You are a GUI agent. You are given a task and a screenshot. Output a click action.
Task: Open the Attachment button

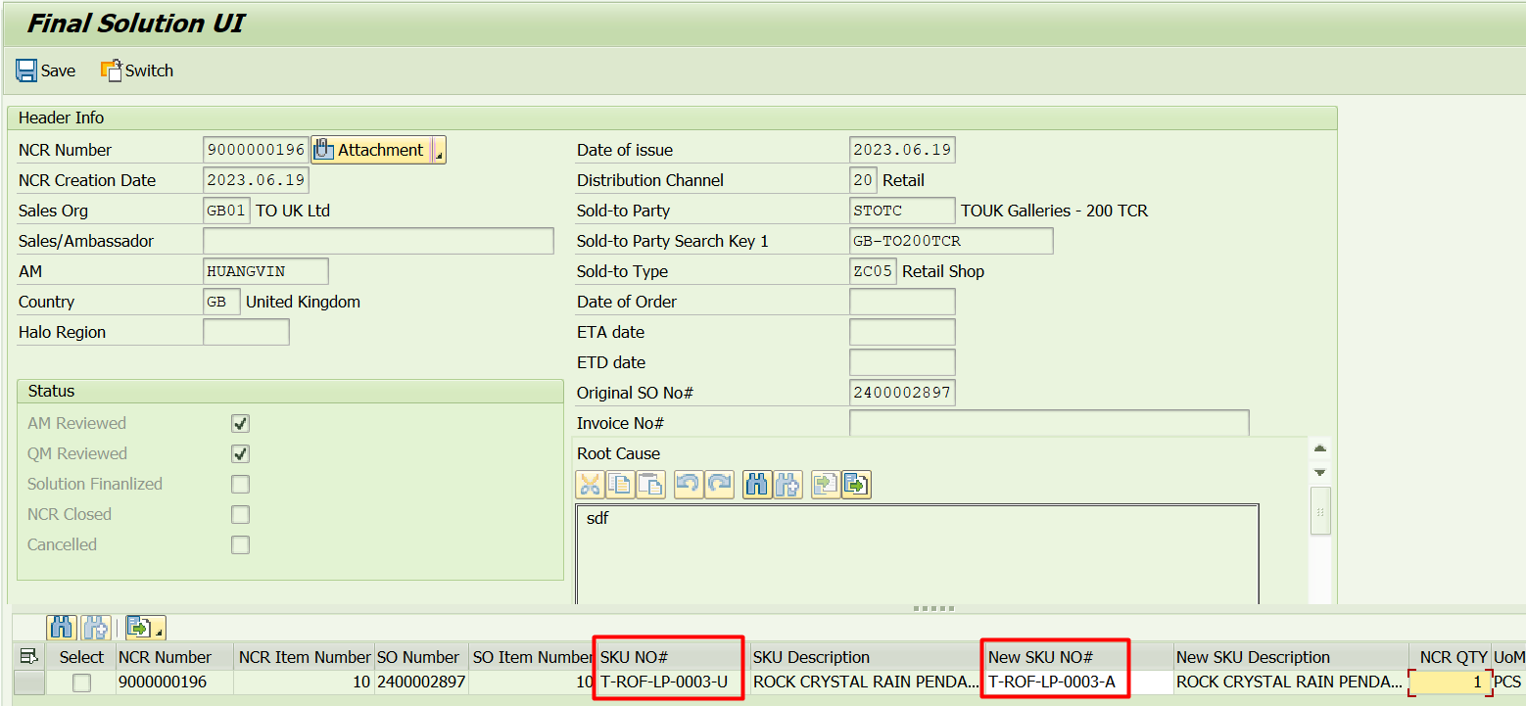point(370,150)
